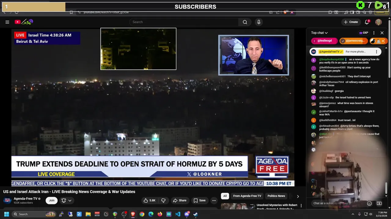The image size is (391, 219).
Task: Click the live chat scrollbar thumb
Action: tap(386, 188)
